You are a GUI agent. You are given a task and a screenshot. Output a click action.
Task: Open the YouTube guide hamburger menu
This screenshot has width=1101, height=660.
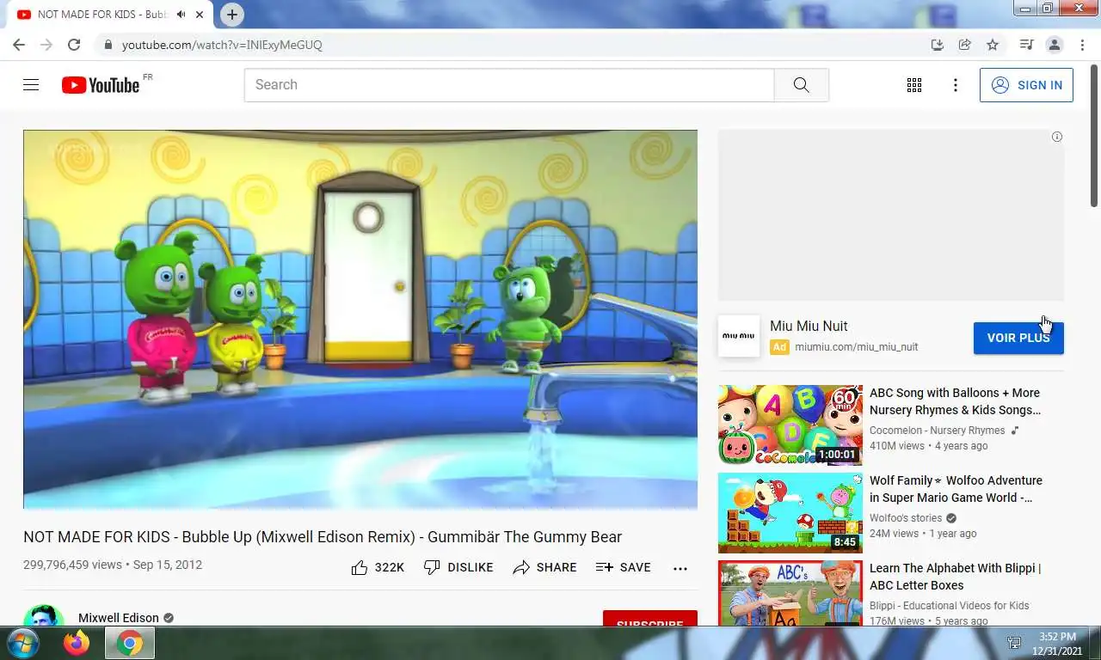[x=31, y=85]
